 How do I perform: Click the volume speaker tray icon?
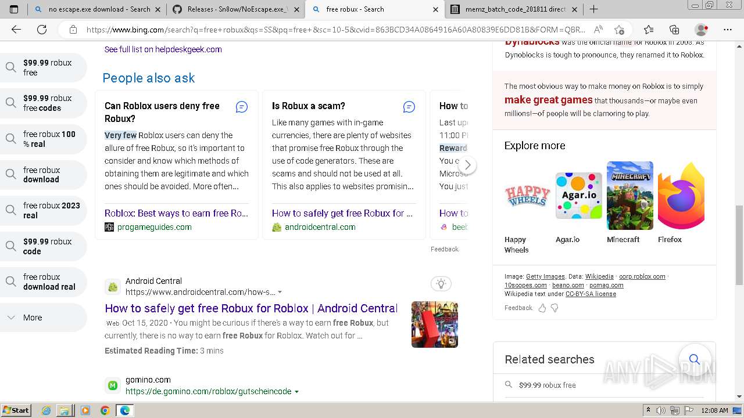click(x=660, y=410)
